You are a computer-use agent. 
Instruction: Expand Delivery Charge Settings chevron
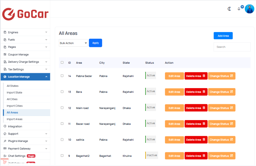(46, 62)
